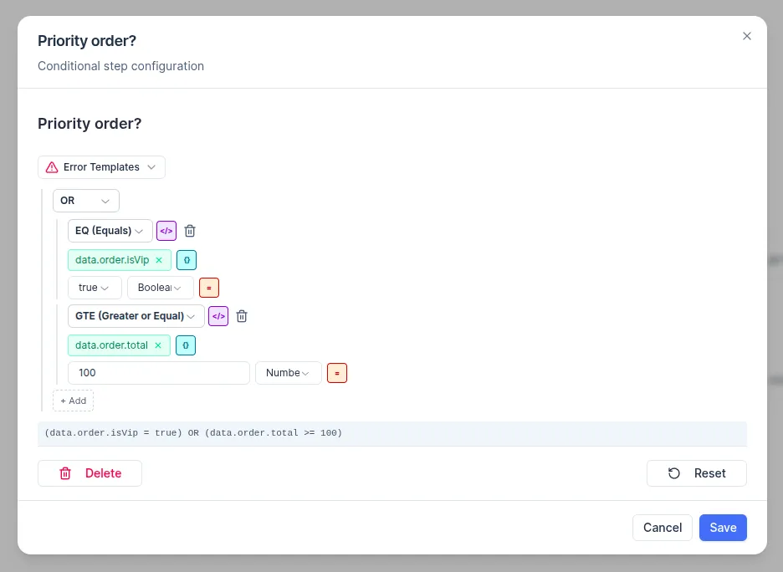
Task: Remove the data.order.isVip tag
Action: tap(159, 260)
